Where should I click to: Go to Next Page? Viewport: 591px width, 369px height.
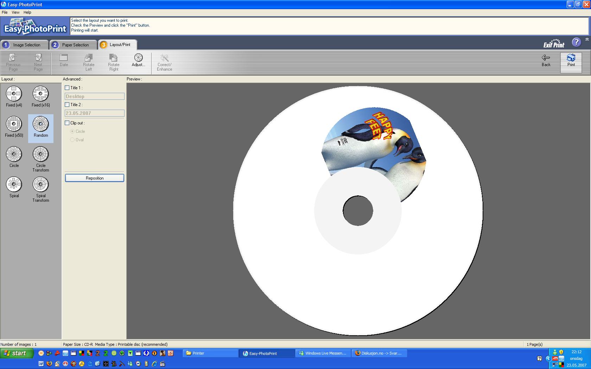click(x=38, y=62)
